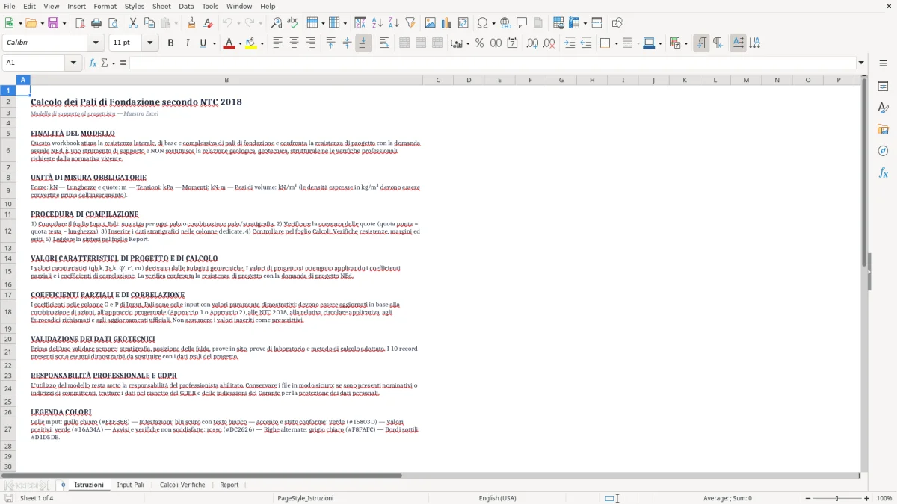Open font color dropdown arrow
Viewport: 897px width, 504px height.
click(x=238, y=43)
